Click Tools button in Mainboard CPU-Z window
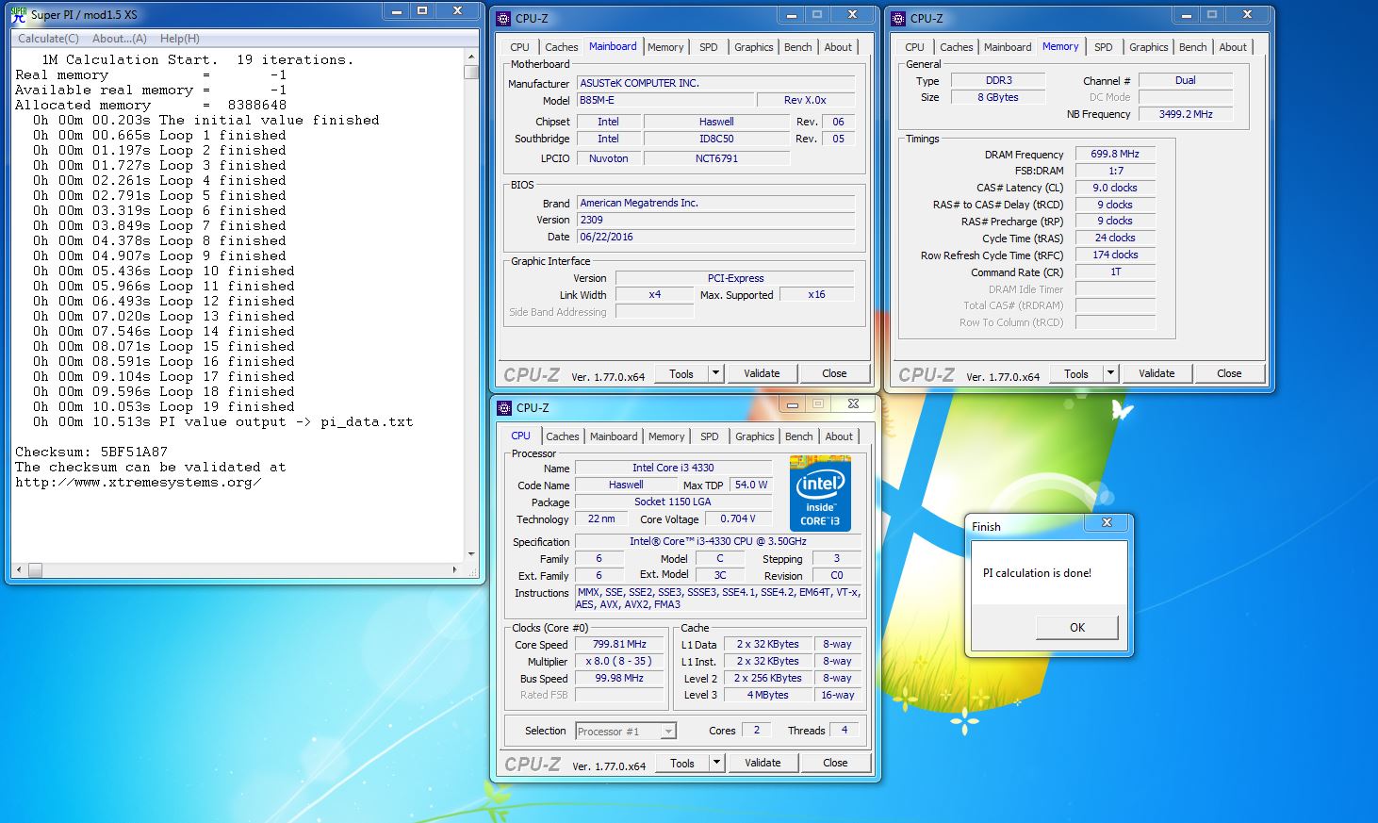 [681, 373]
